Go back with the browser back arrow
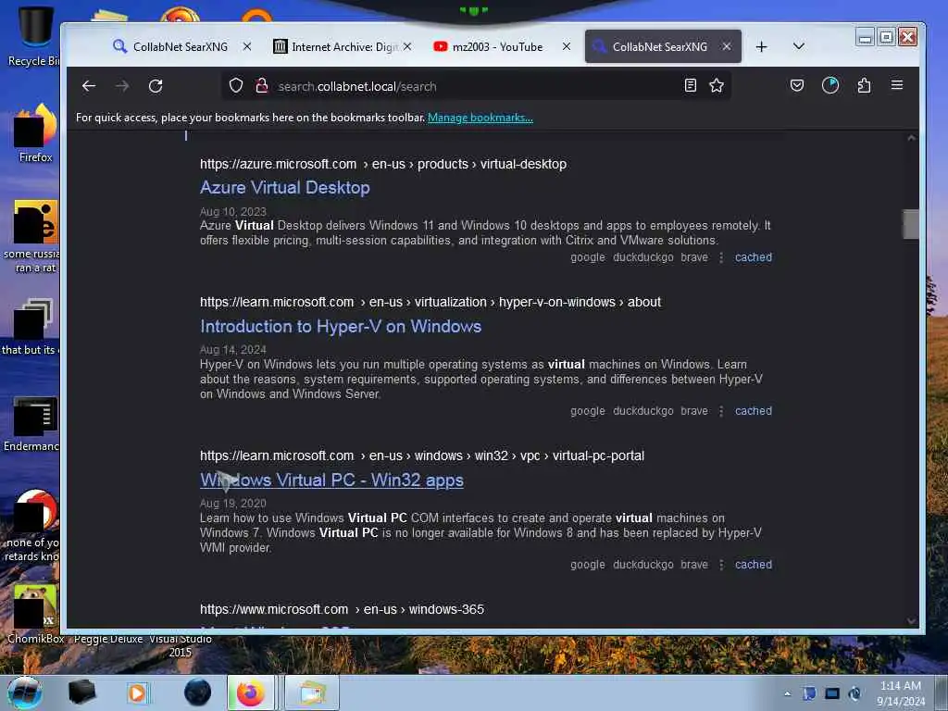This screenshot has width=948, height=711. pyautogui.click(x=89, y=86)
